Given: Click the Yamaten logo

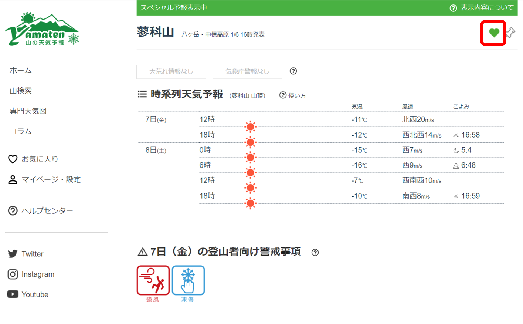Looking at the screenshot, I should [42, 30].
